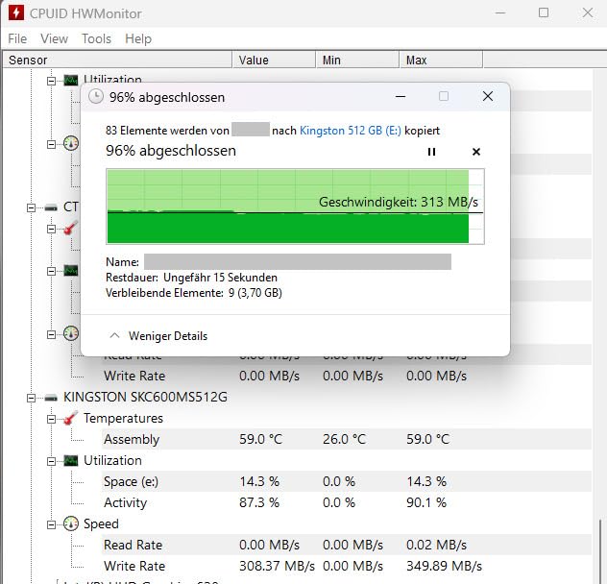
Task: Collapse details via Weniger Details
Action: point(159,336)
